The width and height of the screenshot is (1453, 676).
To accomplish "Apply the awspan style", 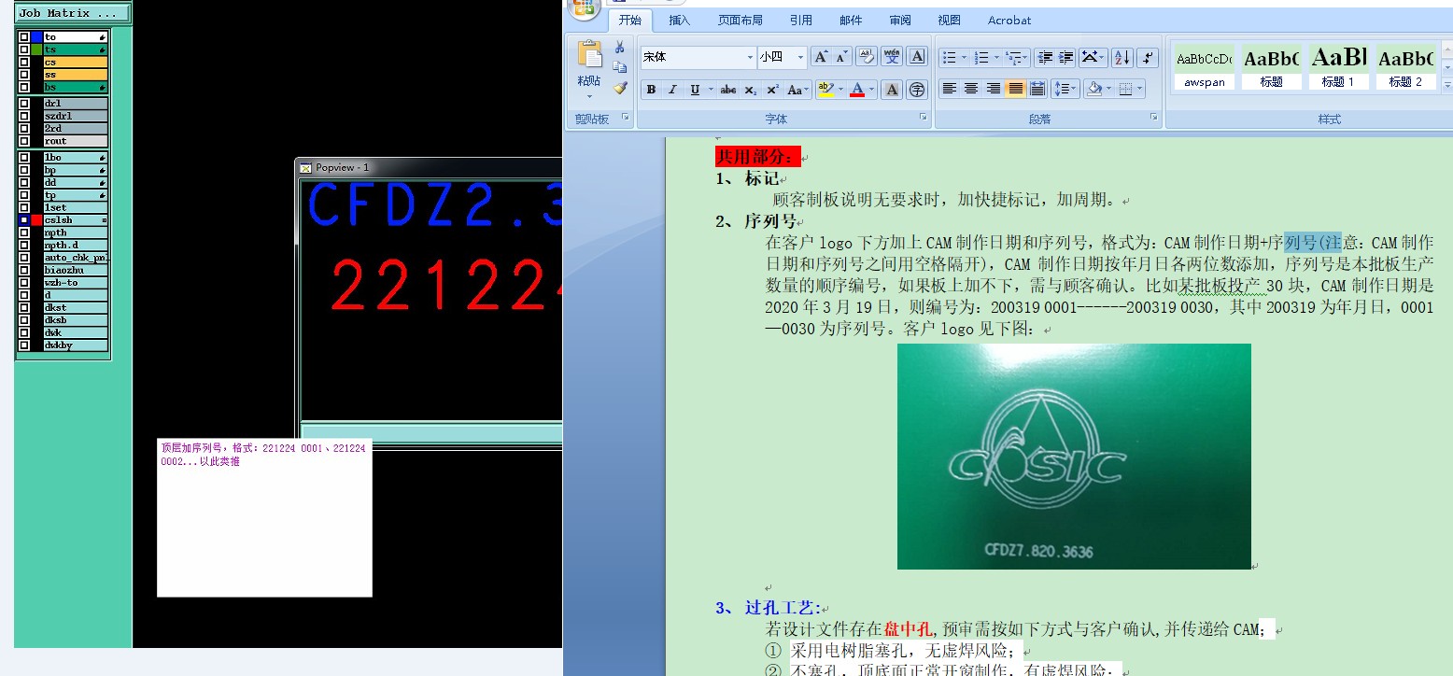I will 1204,66.
